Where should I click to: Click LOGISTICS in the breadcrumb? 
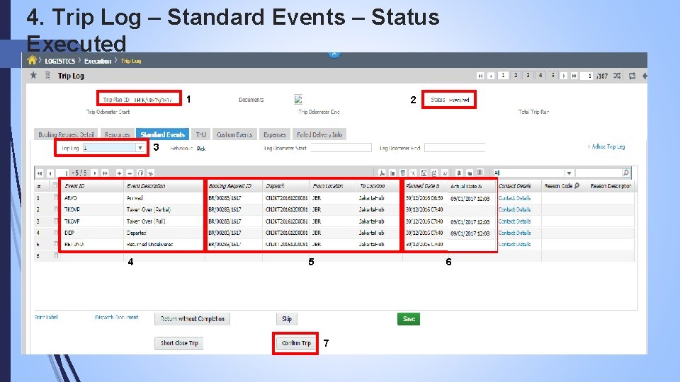tap(59, 61)
